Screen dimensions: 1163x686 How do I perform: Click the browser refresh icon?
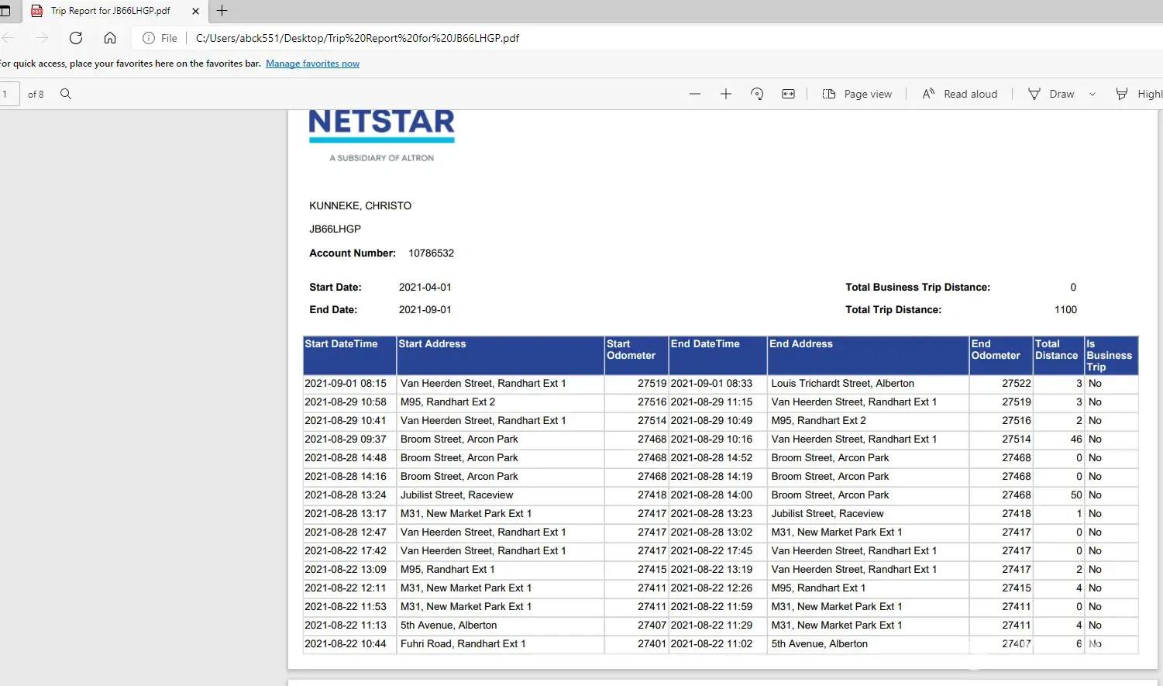(x=76, y=38)
